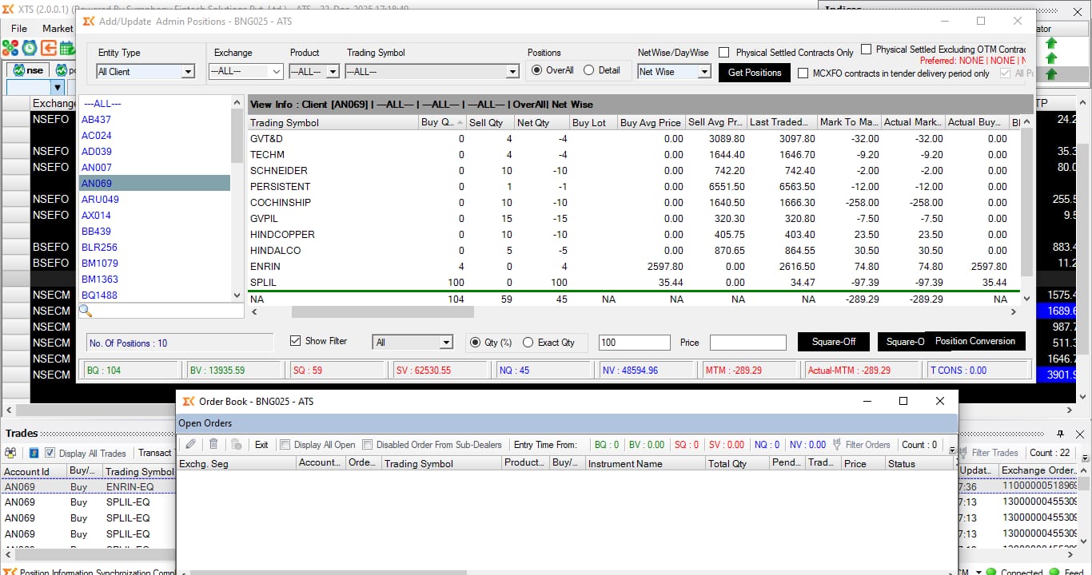Screen dimensions: 1092x575
Task: Click the Get Positions button
Action: (755, 72)
